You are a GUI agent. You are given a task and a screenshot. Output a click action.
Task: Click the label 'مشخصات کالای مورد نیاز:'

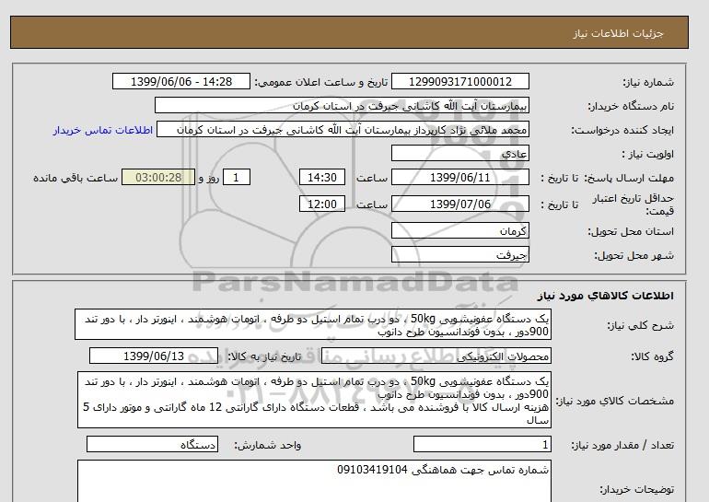615,401
